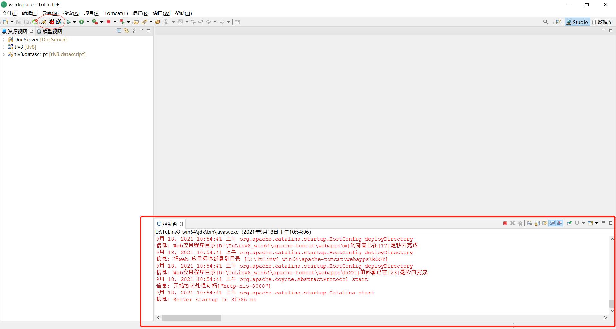Click the Next Annotation icon
This screenshot has height=329, width=616.
pyautogui.click(x=167, y=22)
